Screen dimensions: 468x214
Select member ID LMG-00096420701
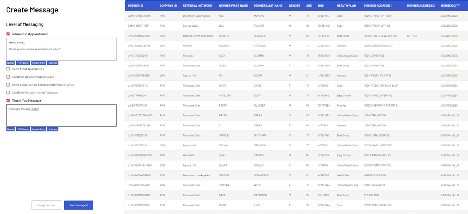[x=139, y=36]
